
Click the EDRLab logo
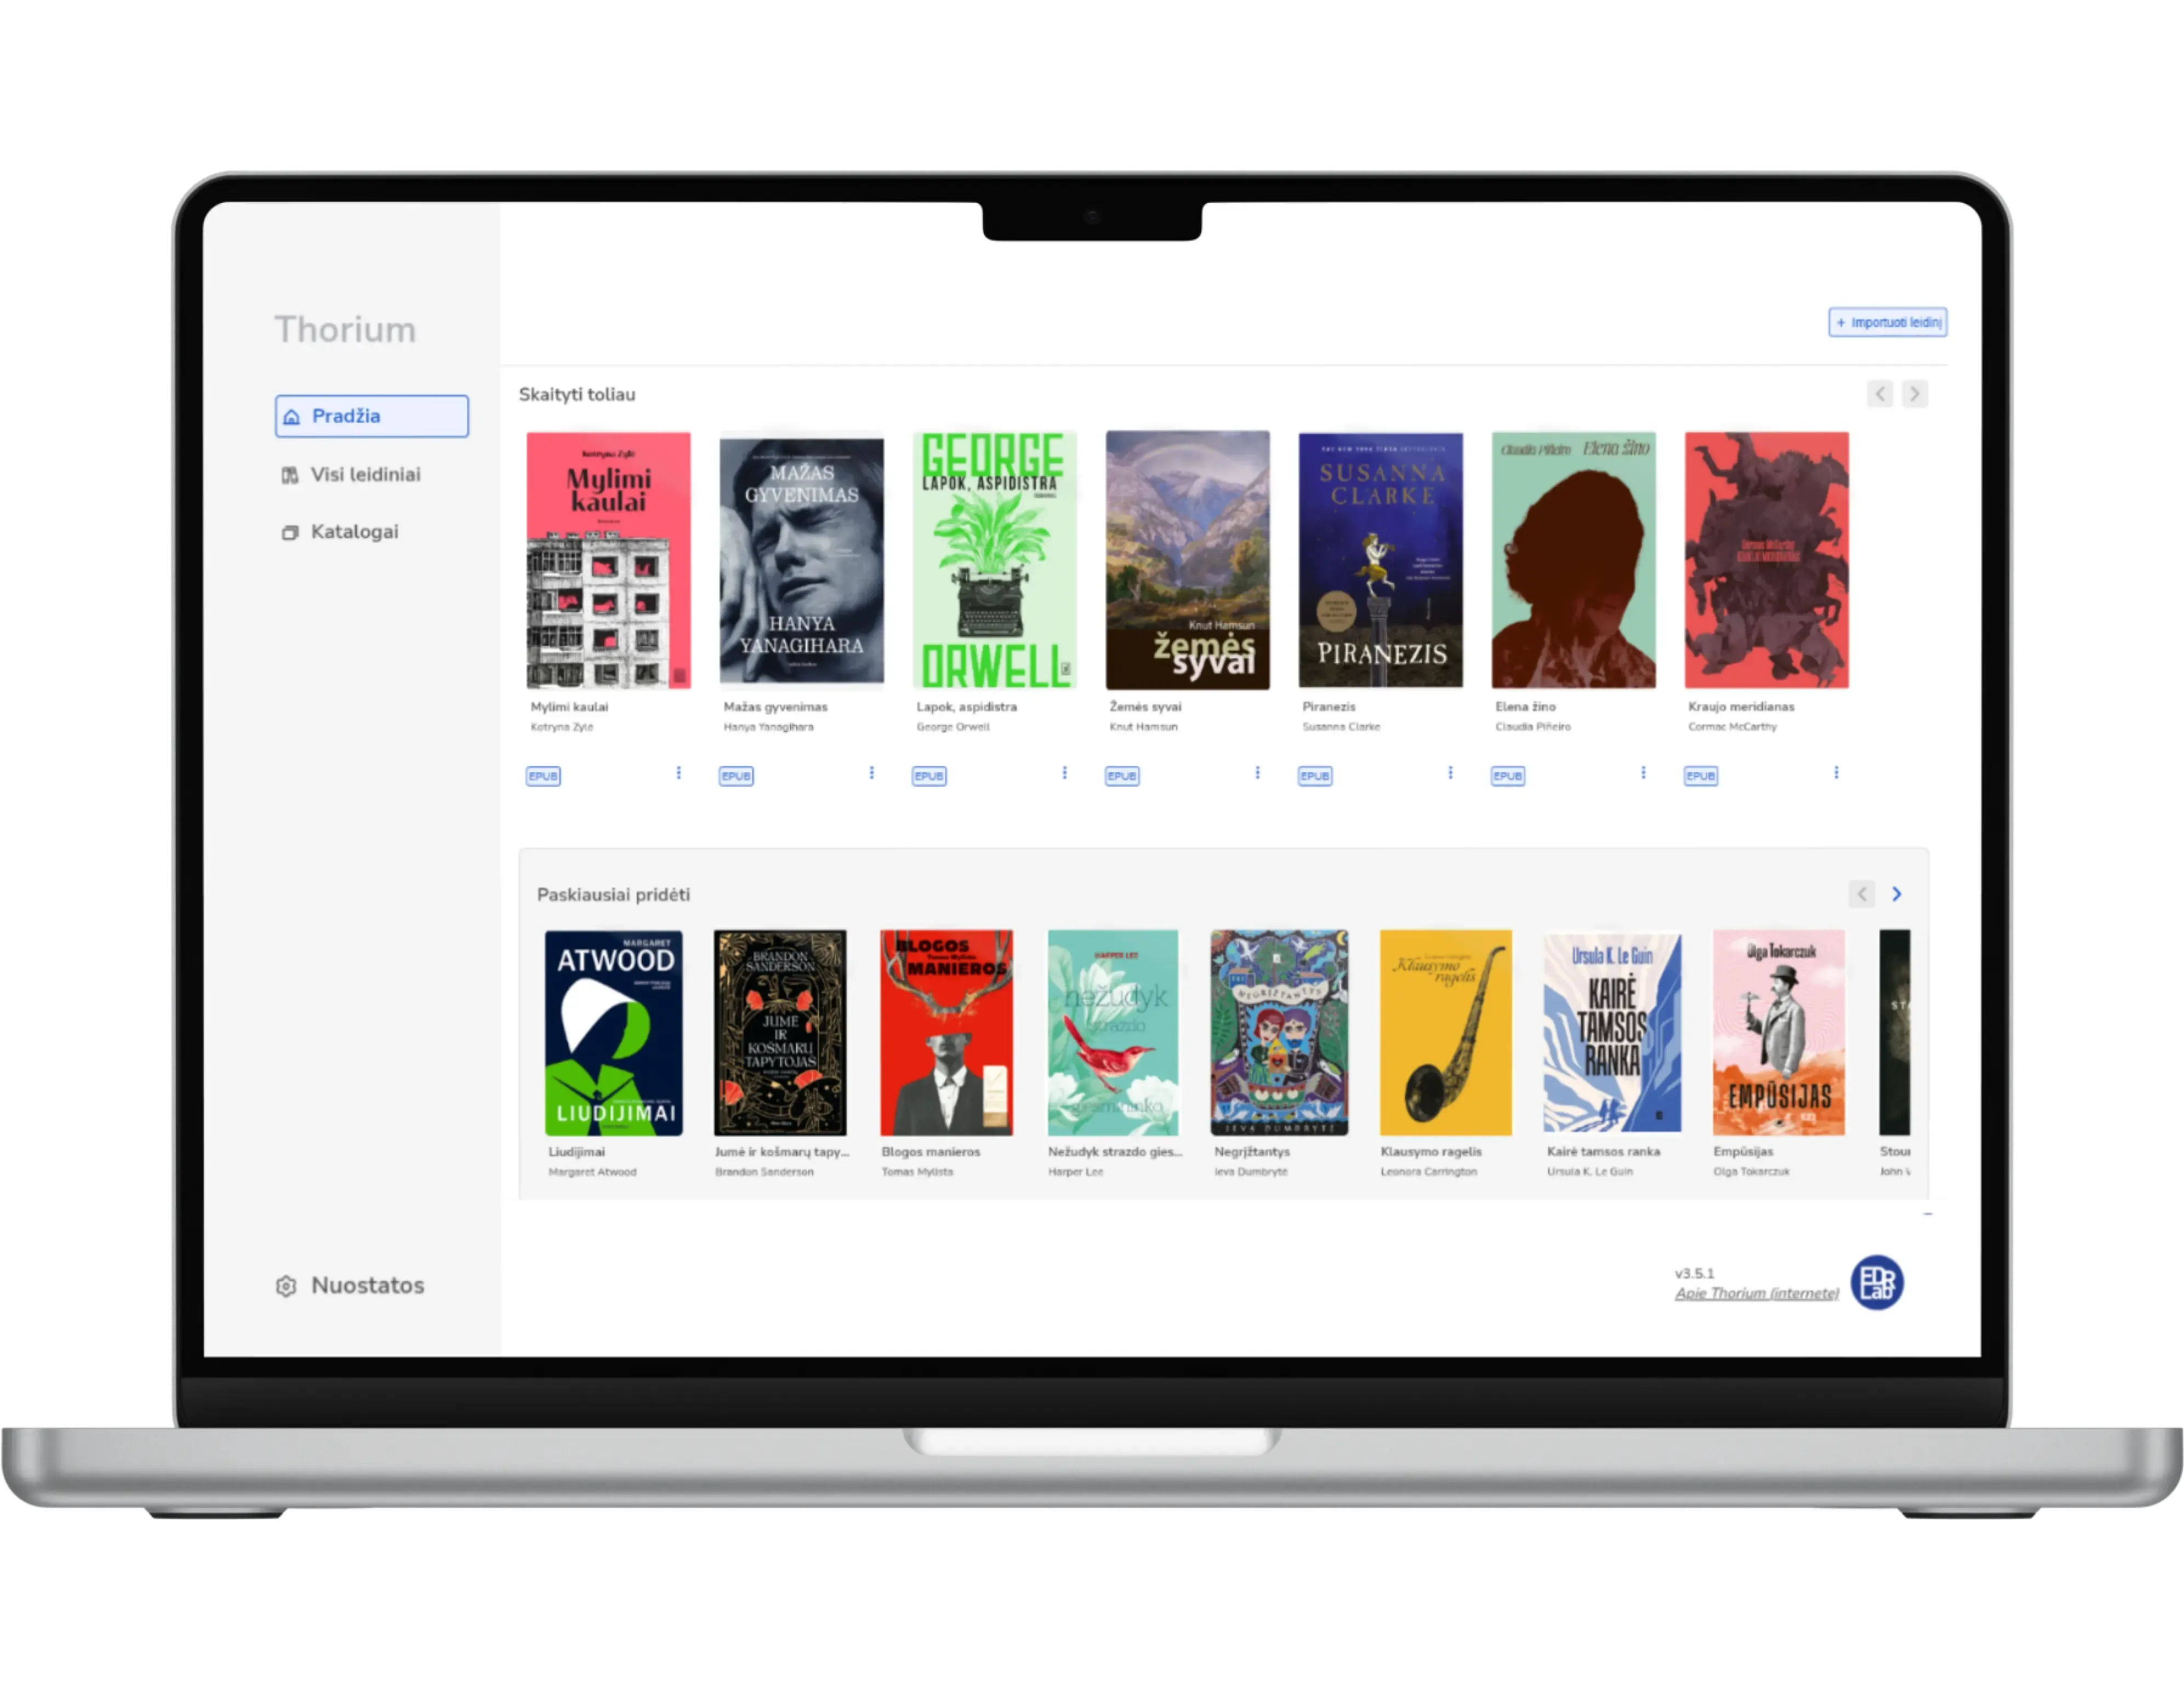(1877, 1283)
